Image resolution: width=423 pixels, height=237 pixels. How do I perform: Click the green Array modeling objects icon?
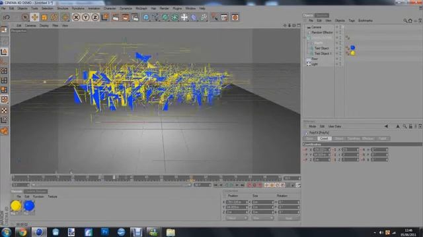click(x=174, y=18)
